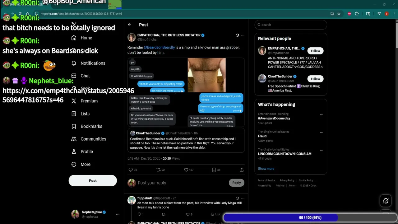This screenshot has height=224, width=398.
Task: Click Post your reply field
Action: coord(182,183)
